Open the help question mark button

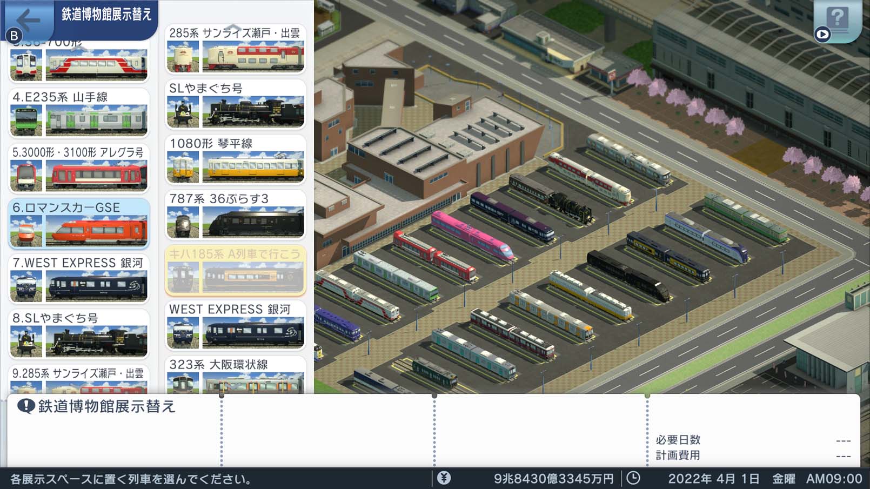pyautogui.click(x=837, y=21)
